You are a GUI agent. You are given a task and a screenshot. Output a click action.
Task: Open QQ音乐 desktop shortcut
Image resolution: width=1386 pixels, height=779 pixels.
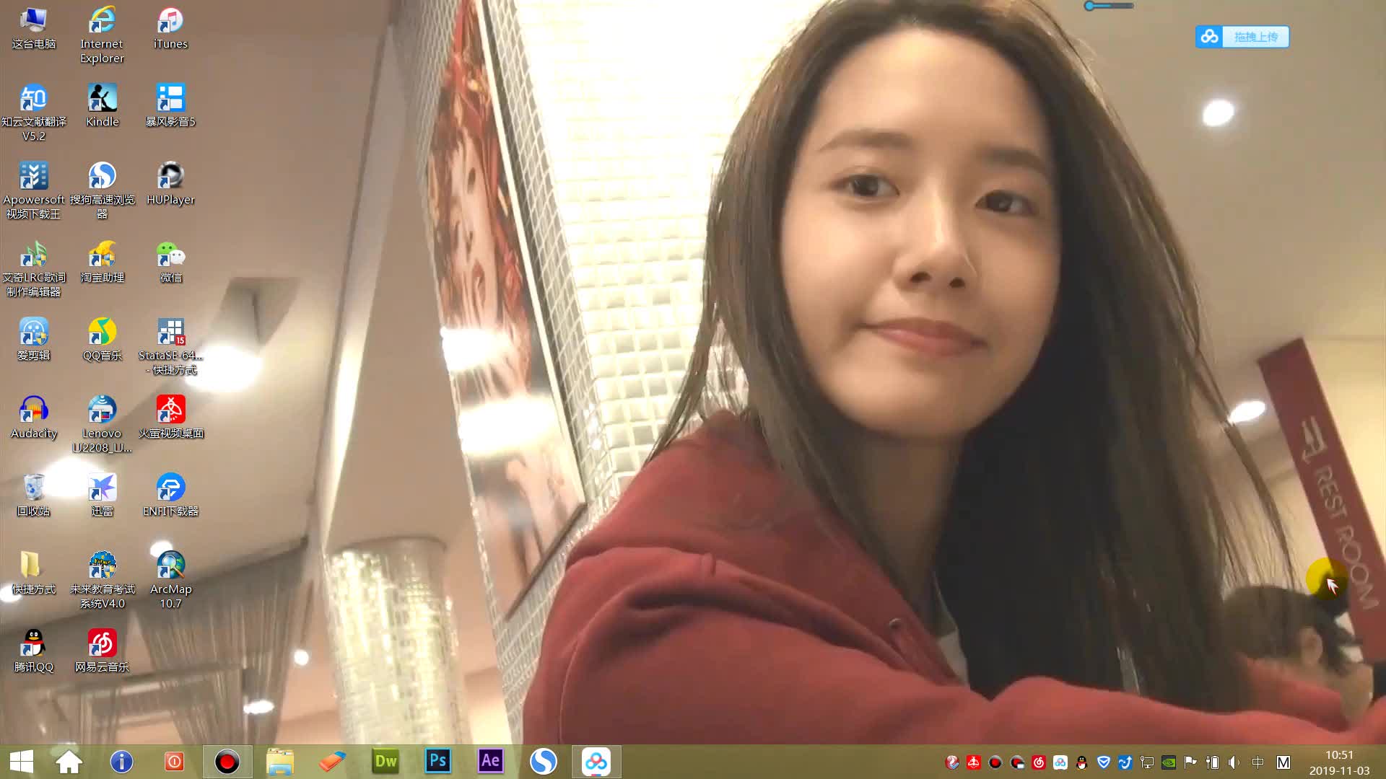102,339
